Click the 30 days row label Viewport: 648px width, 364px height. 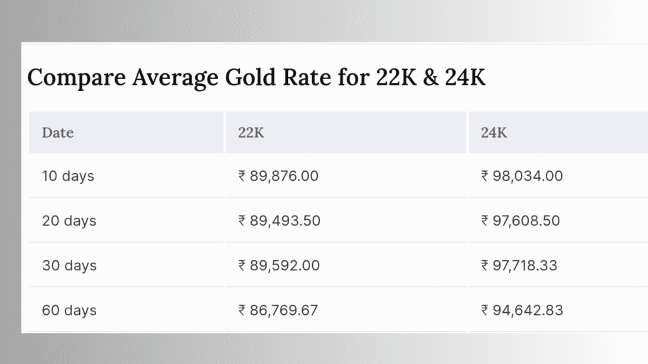tap(69, 265)
